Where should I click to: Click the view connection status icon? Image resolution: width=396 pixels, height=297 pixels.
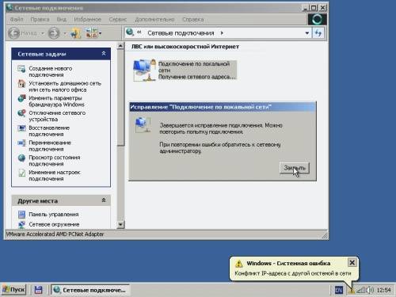21,158
